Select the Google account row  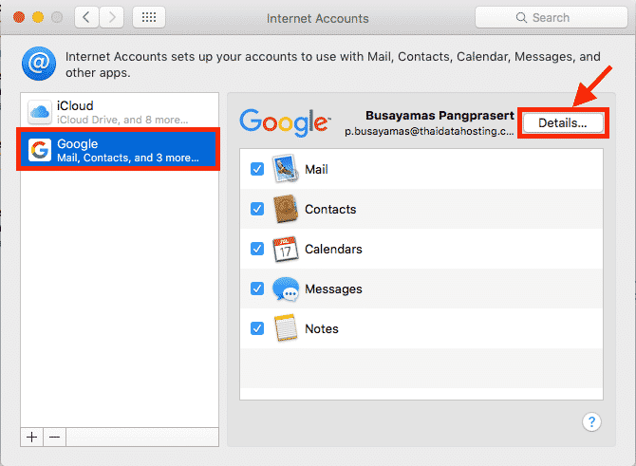[x=120, y=150]
